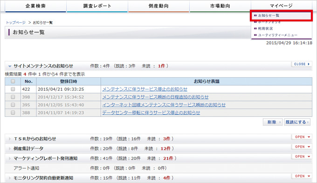Click the No. column header
Screen dimensions: 317x183
click(28, 81)
